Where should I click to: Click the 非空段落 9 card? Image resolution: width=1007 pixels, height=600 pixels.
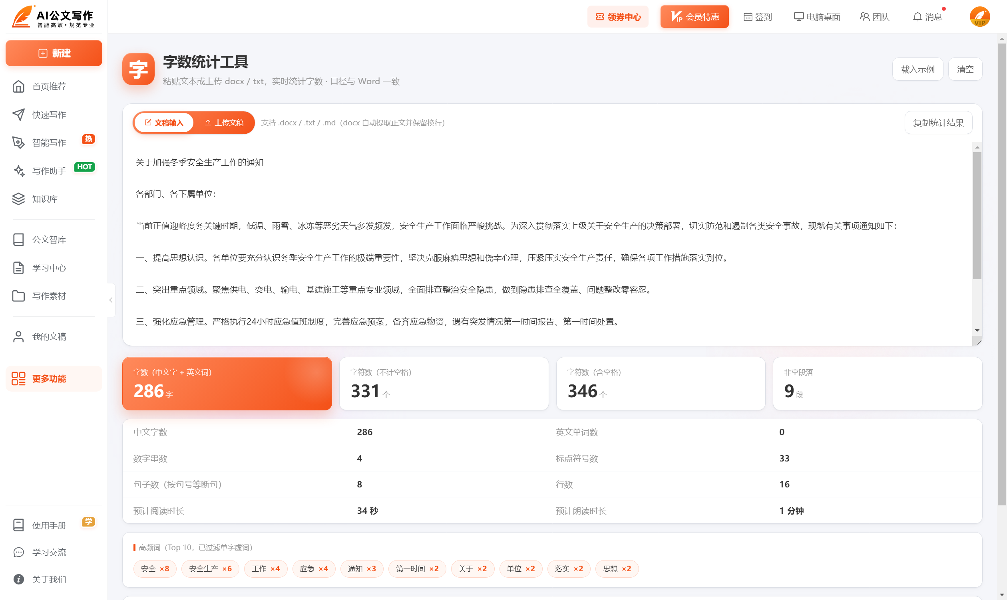click(878, 384)
